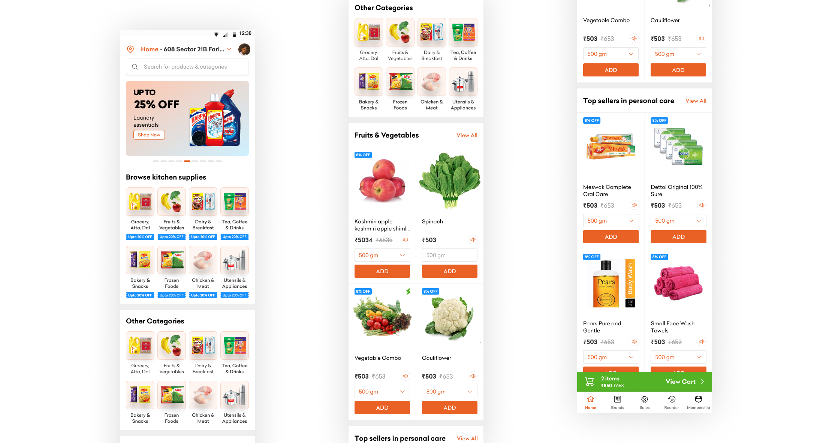Screen dimensions: 832x443
Task: Select the active orange banner carousel indicator
Action: tap(187, 161)
